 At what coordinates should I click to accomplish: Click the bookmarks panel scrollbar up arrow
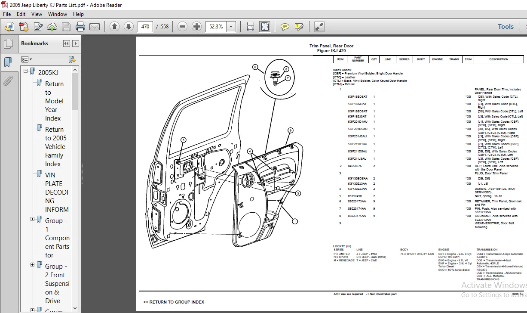[x=75, y=70]
